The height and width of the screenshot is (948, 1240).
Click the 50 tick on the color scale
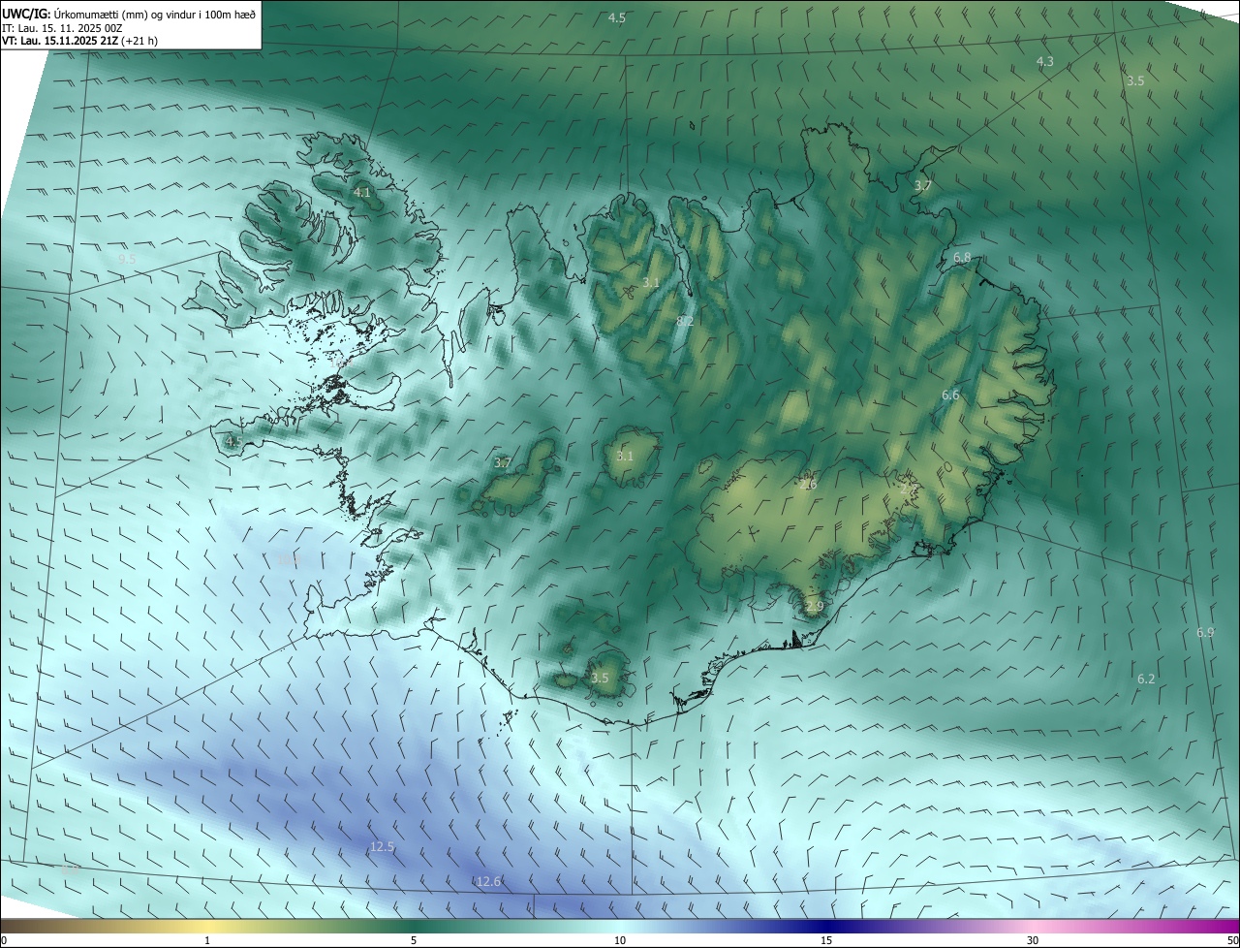[x=1232, y=940]
